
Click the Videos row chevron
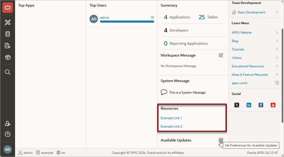(277, 58)
